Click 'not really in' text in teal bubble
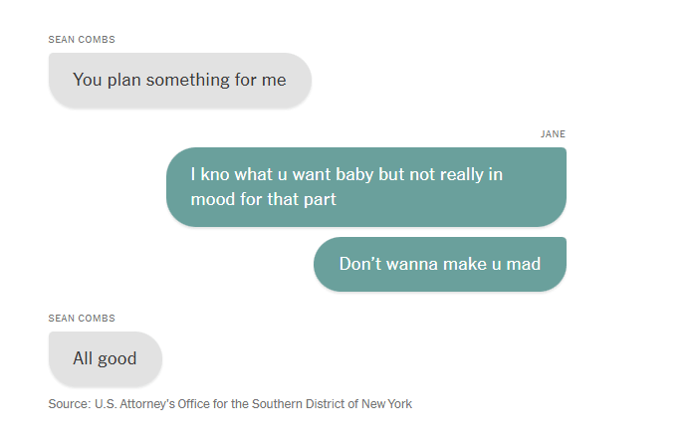 pos(456,175)
